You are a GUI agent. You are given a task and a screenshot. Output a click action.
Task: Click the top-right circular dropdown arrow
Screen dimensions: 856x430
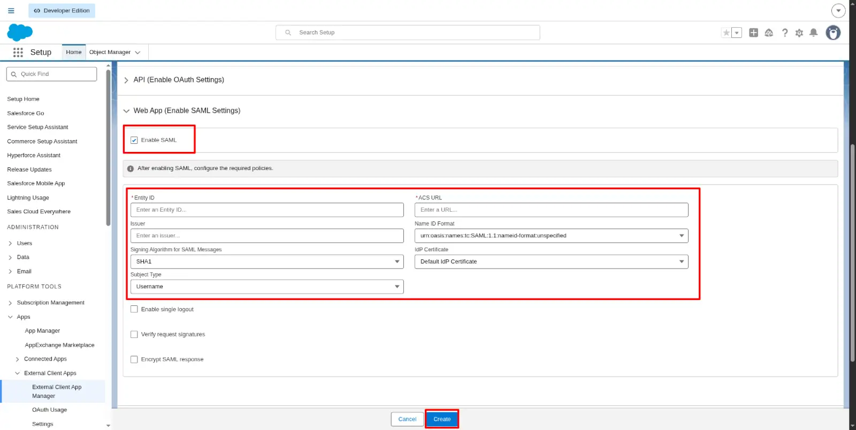(838, 11)
